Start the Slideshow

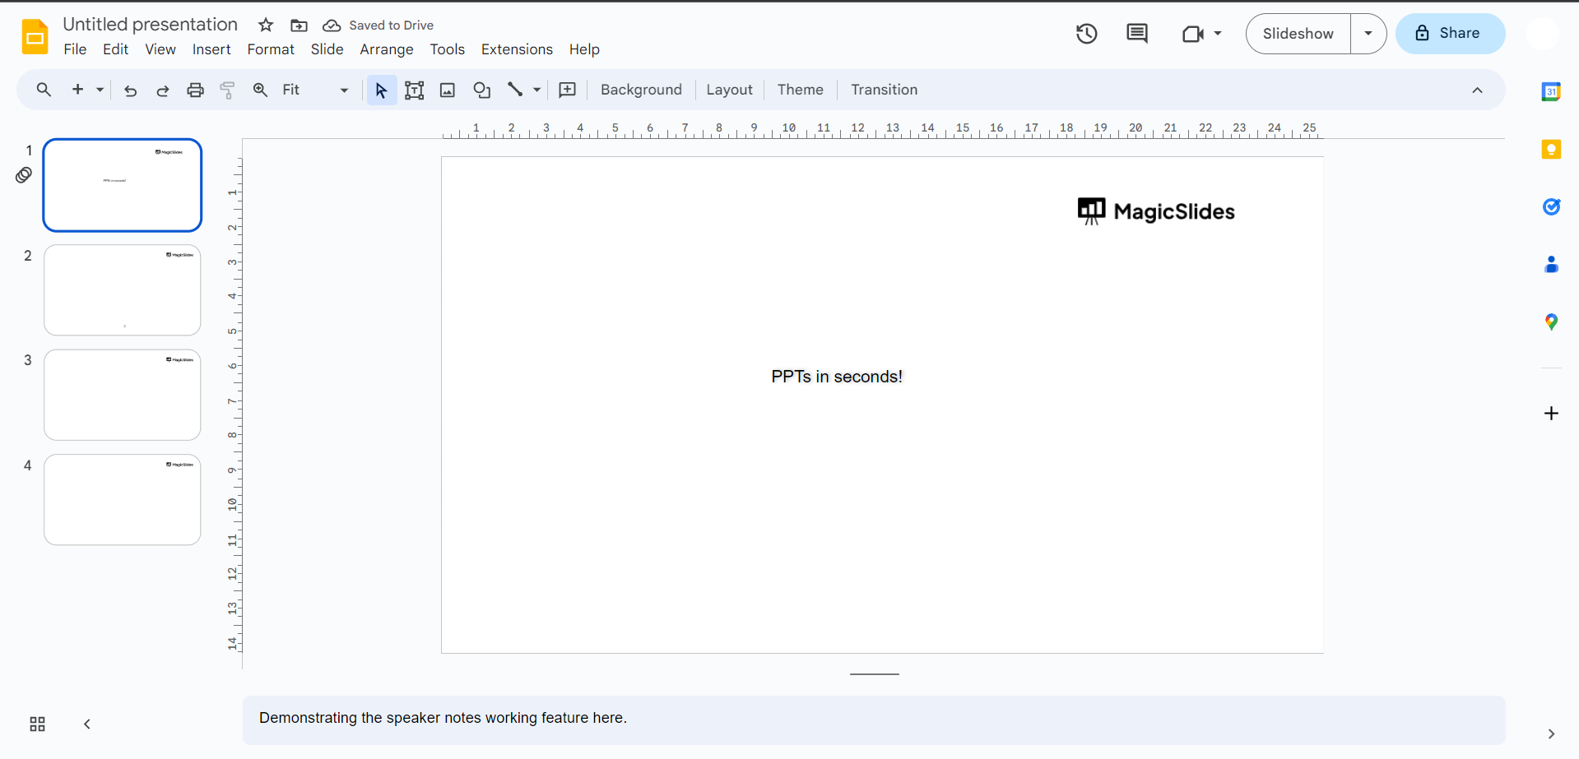(x=1298, y=34)
